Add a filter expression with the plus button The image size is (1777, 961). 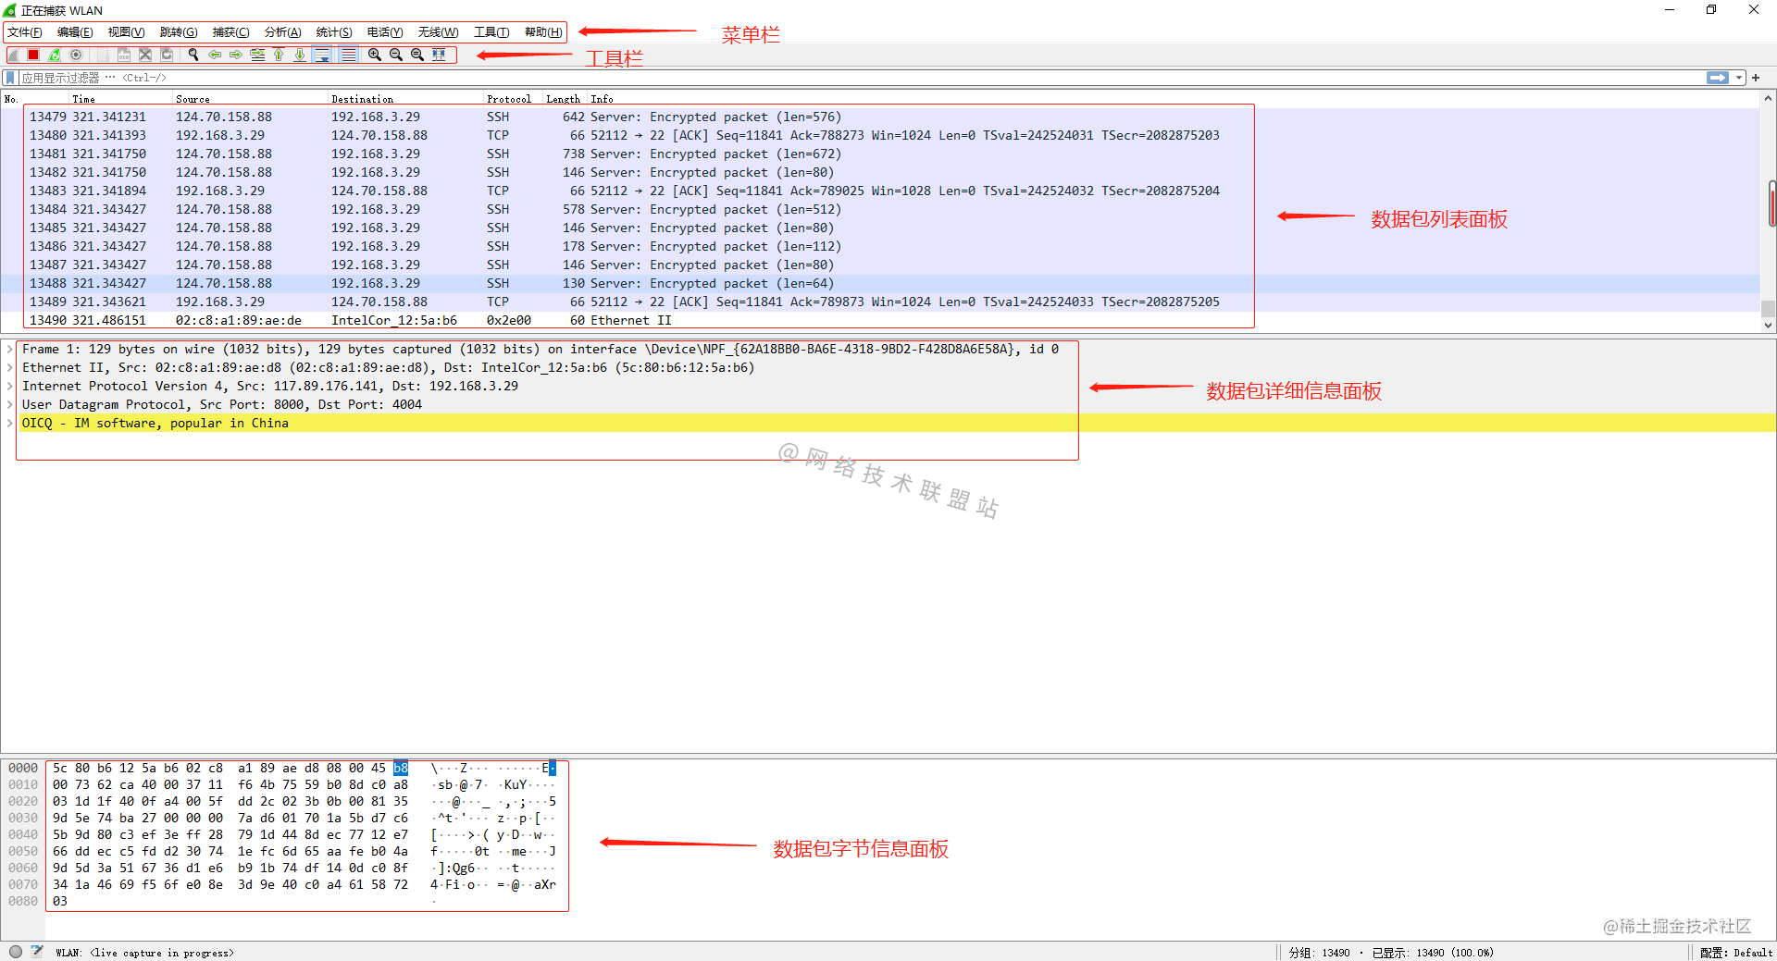pyautogui.click(x=1756, y=78)
